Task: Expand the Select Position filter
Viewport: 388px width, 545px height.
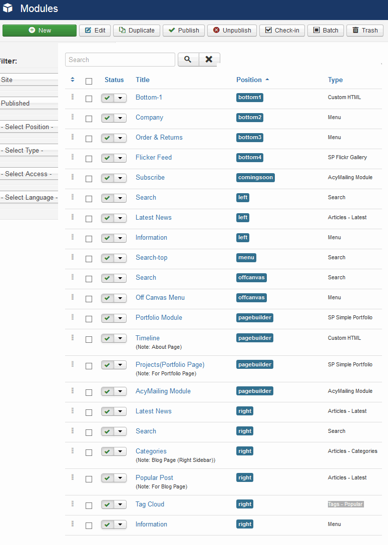Action: coord(29,127)
